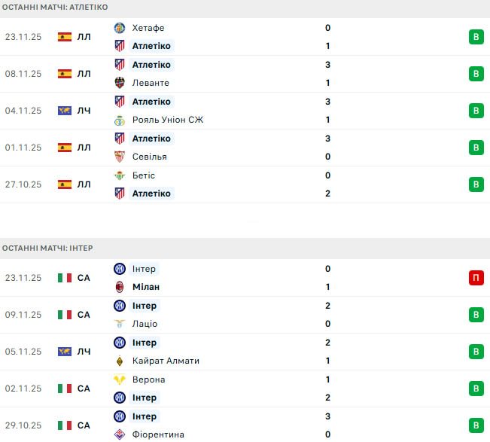Open the Кайрат Алмати team link
This screenshot has width=490, height=442.
pyautogui.click(x=165, y=361)
